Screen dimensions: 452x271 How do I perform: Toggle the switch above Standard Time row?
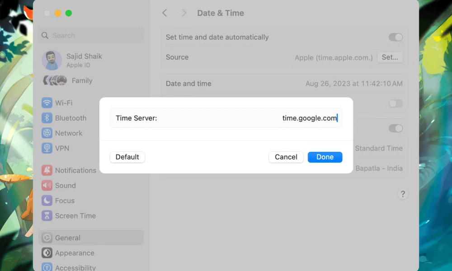coord(395,128)
